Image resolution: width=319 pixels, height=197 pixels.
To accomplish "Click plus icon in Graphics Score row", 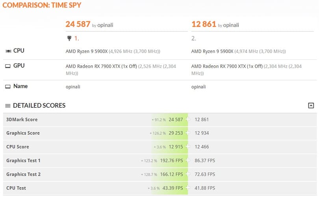I will (x=187, y=133).
